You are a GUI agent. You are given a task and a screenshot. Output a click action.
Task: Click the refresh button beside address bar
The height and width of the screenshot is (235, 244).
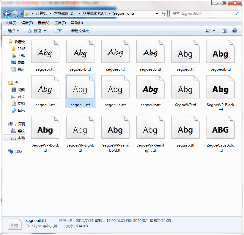point(164,13)
